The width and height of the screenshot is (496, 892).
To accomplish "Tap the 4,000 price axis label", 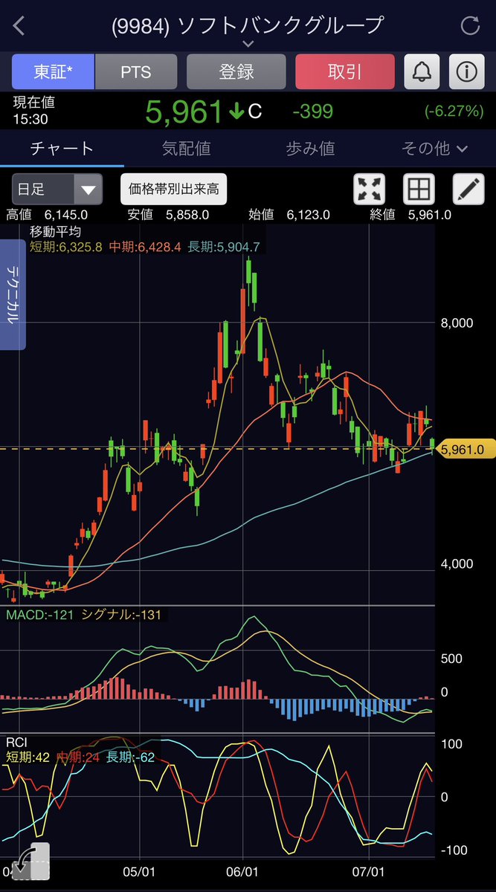I will [457, 564].
